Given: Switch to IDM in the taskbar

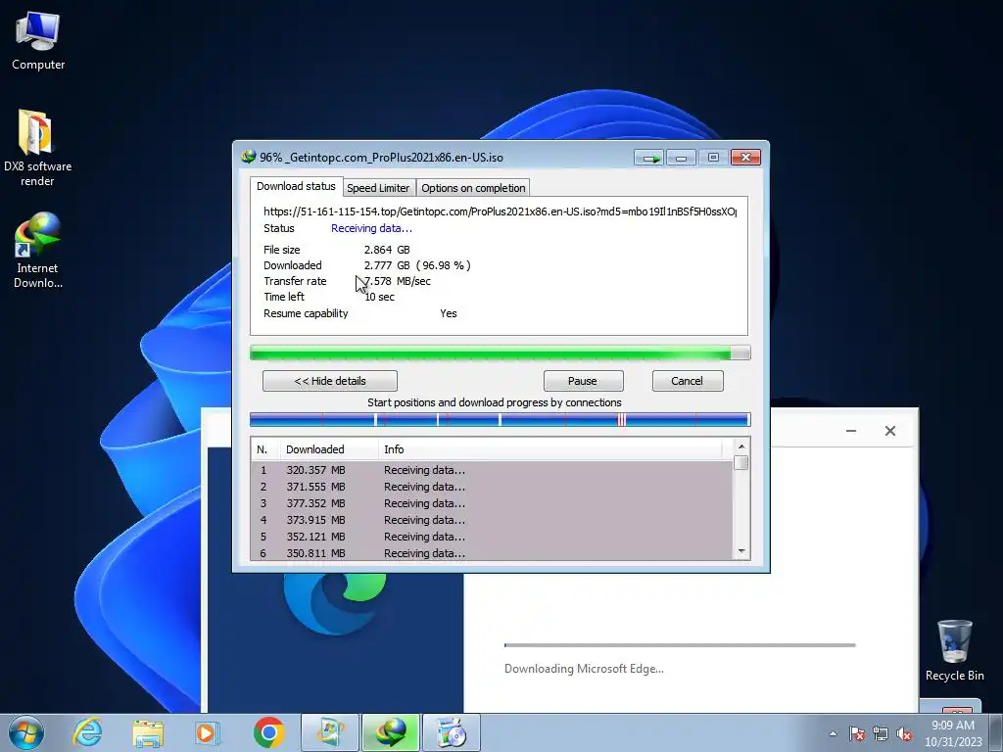Looking at the screenshot, I should [391, 732].
